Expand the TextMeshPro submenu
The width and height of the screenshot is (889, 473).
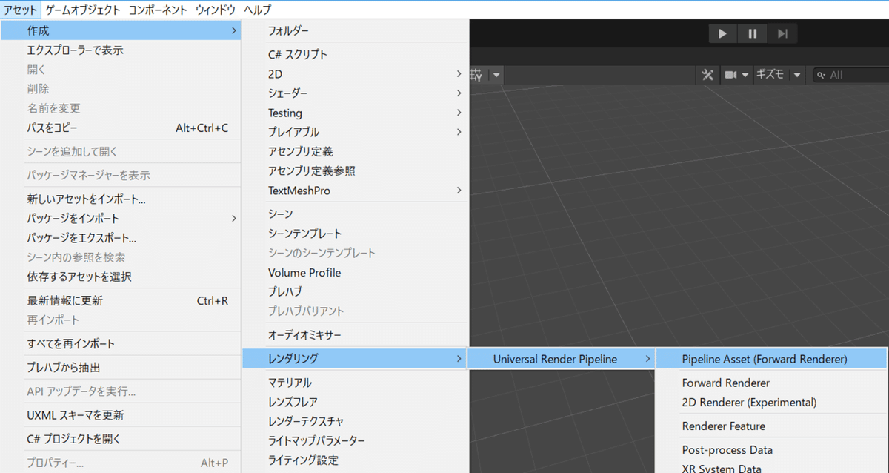356,191
